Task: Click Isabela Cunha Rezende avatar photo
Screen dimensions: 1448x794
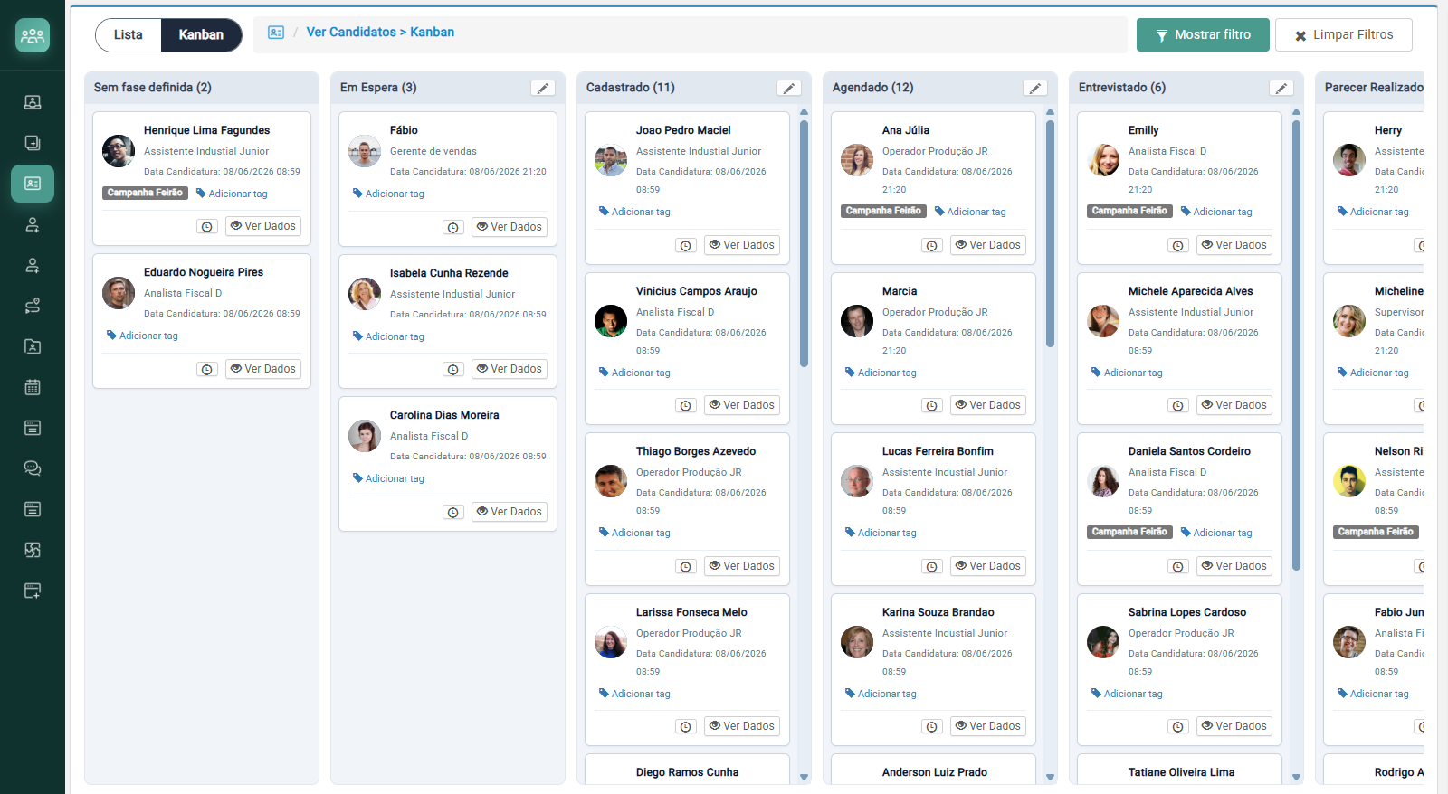Action: pos(365,294)
